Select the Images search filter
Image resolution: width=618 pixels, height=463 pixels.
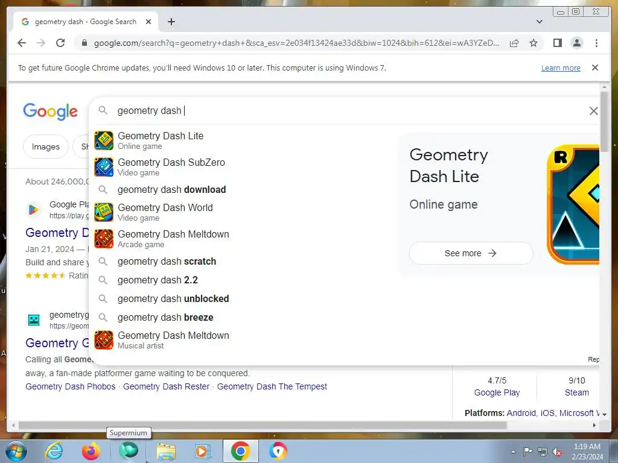46,146
